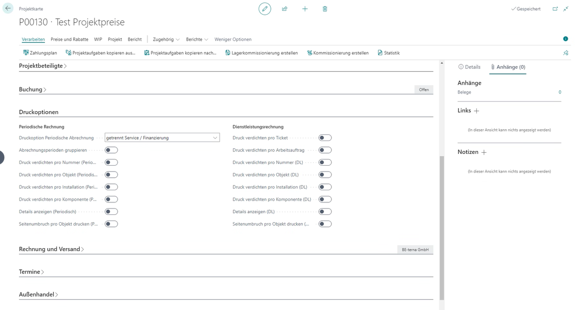
Task: Click the pin action bar icon
Action: pyautogui.click(x=565, y=53)
